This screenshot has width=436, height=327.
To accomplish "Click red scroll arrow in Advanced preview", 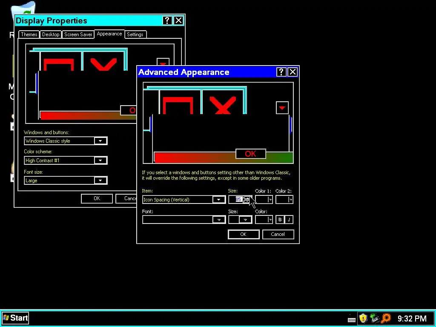I will pos(282,108).
